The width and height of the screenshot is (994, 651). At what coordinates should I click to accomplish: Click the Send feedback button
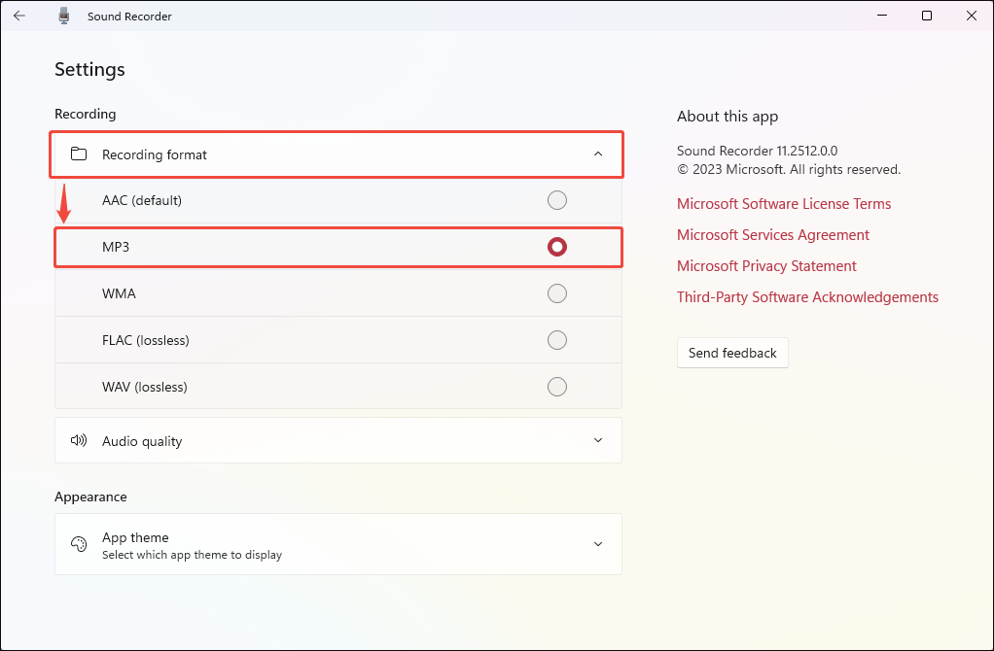[732, 353]
